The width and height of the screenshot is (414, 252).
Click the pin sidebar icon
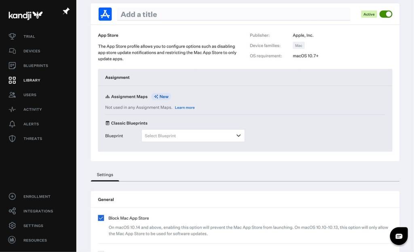(66, 11)
